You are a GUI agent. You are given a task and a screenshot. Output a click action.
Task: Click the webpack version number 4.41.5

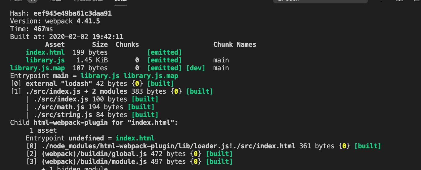tap(88, 21)
